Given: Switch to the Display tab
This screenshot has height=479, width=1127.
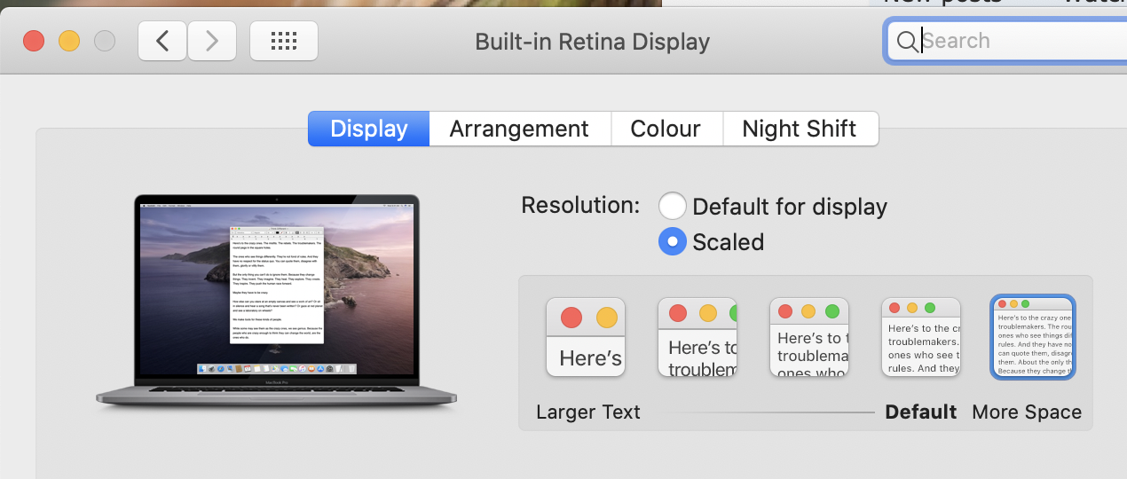Looking at the screenshot, I should click(x=369, y=129).
